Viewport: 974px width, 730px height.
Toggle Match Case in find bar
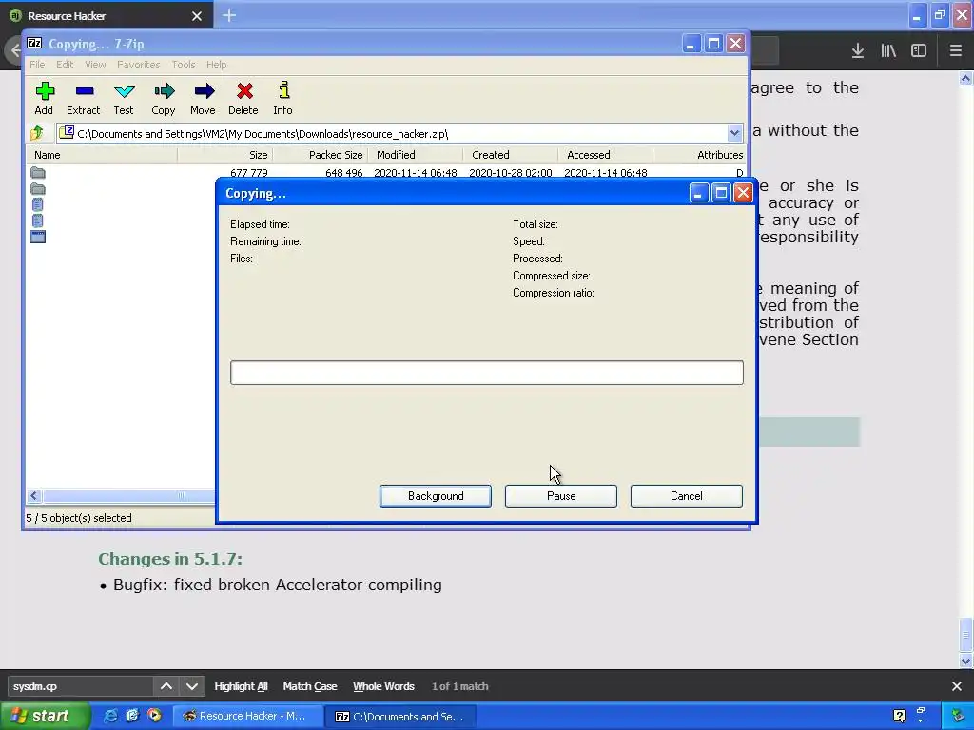(310, 686)
